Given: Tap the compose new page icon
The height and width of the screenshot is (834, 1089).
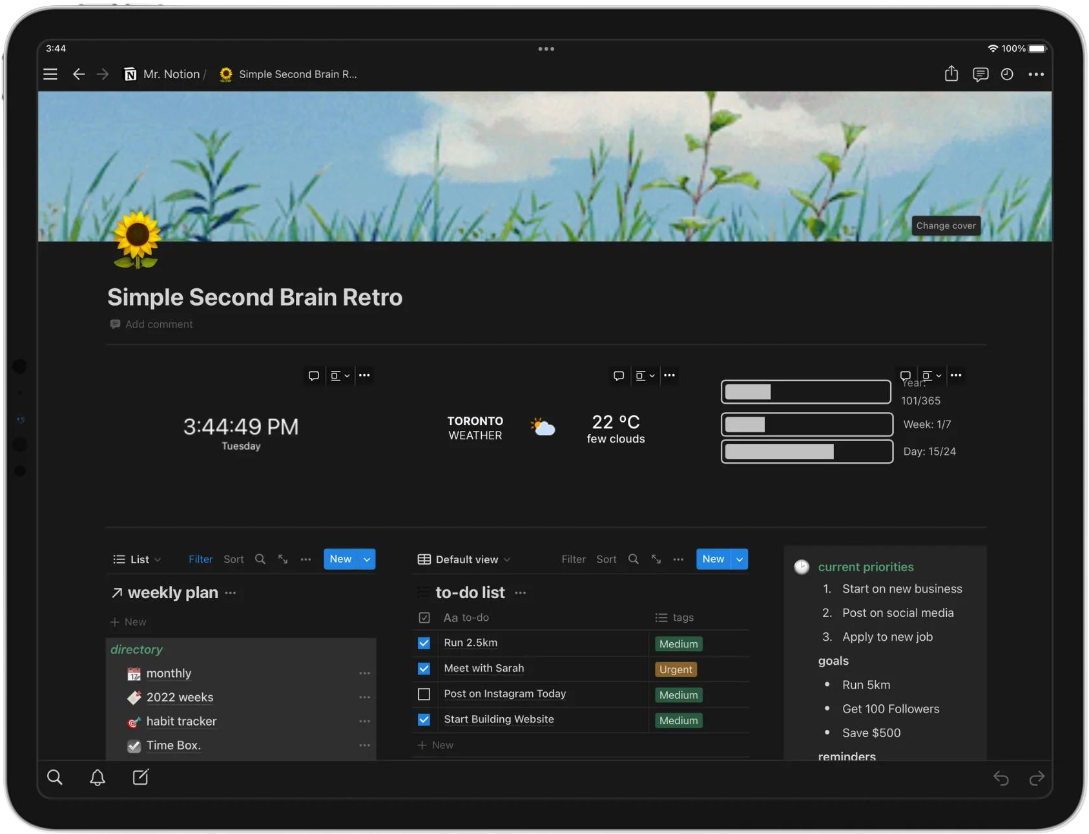Looking at the screenshot, I should 140,777.
